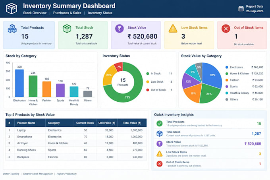The image size is (270, 180).
Task: Click Fashion legend orange dot
Action: pyautogui.click(x=227, y=80)
